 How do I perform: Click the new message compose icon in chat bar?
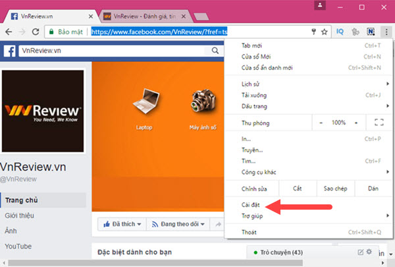tap(361, 252)
